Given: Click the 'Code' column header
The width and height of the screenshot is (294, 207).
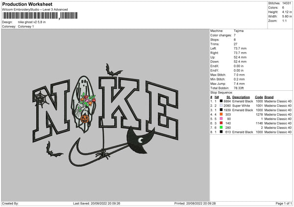Looking at the screenshot, I should point(259,97).
